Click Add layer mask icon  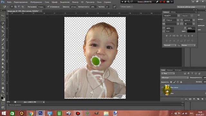(x=190, y=99)
